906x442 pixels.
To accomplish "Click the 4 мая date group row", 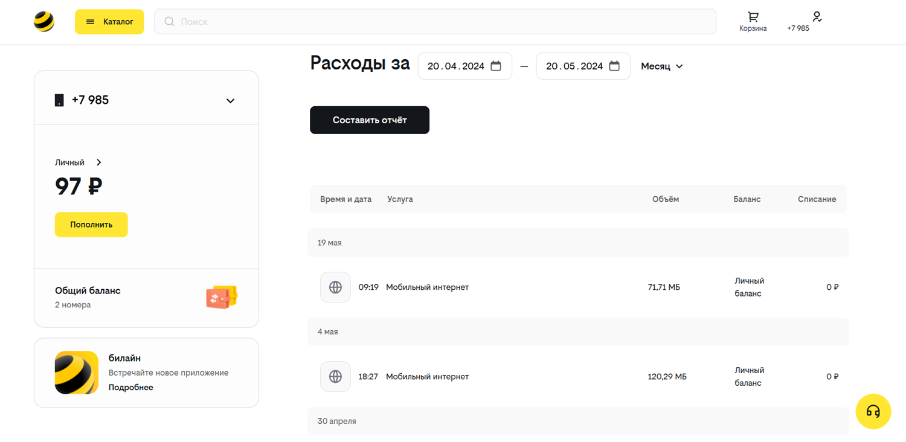I will point(579,332).
